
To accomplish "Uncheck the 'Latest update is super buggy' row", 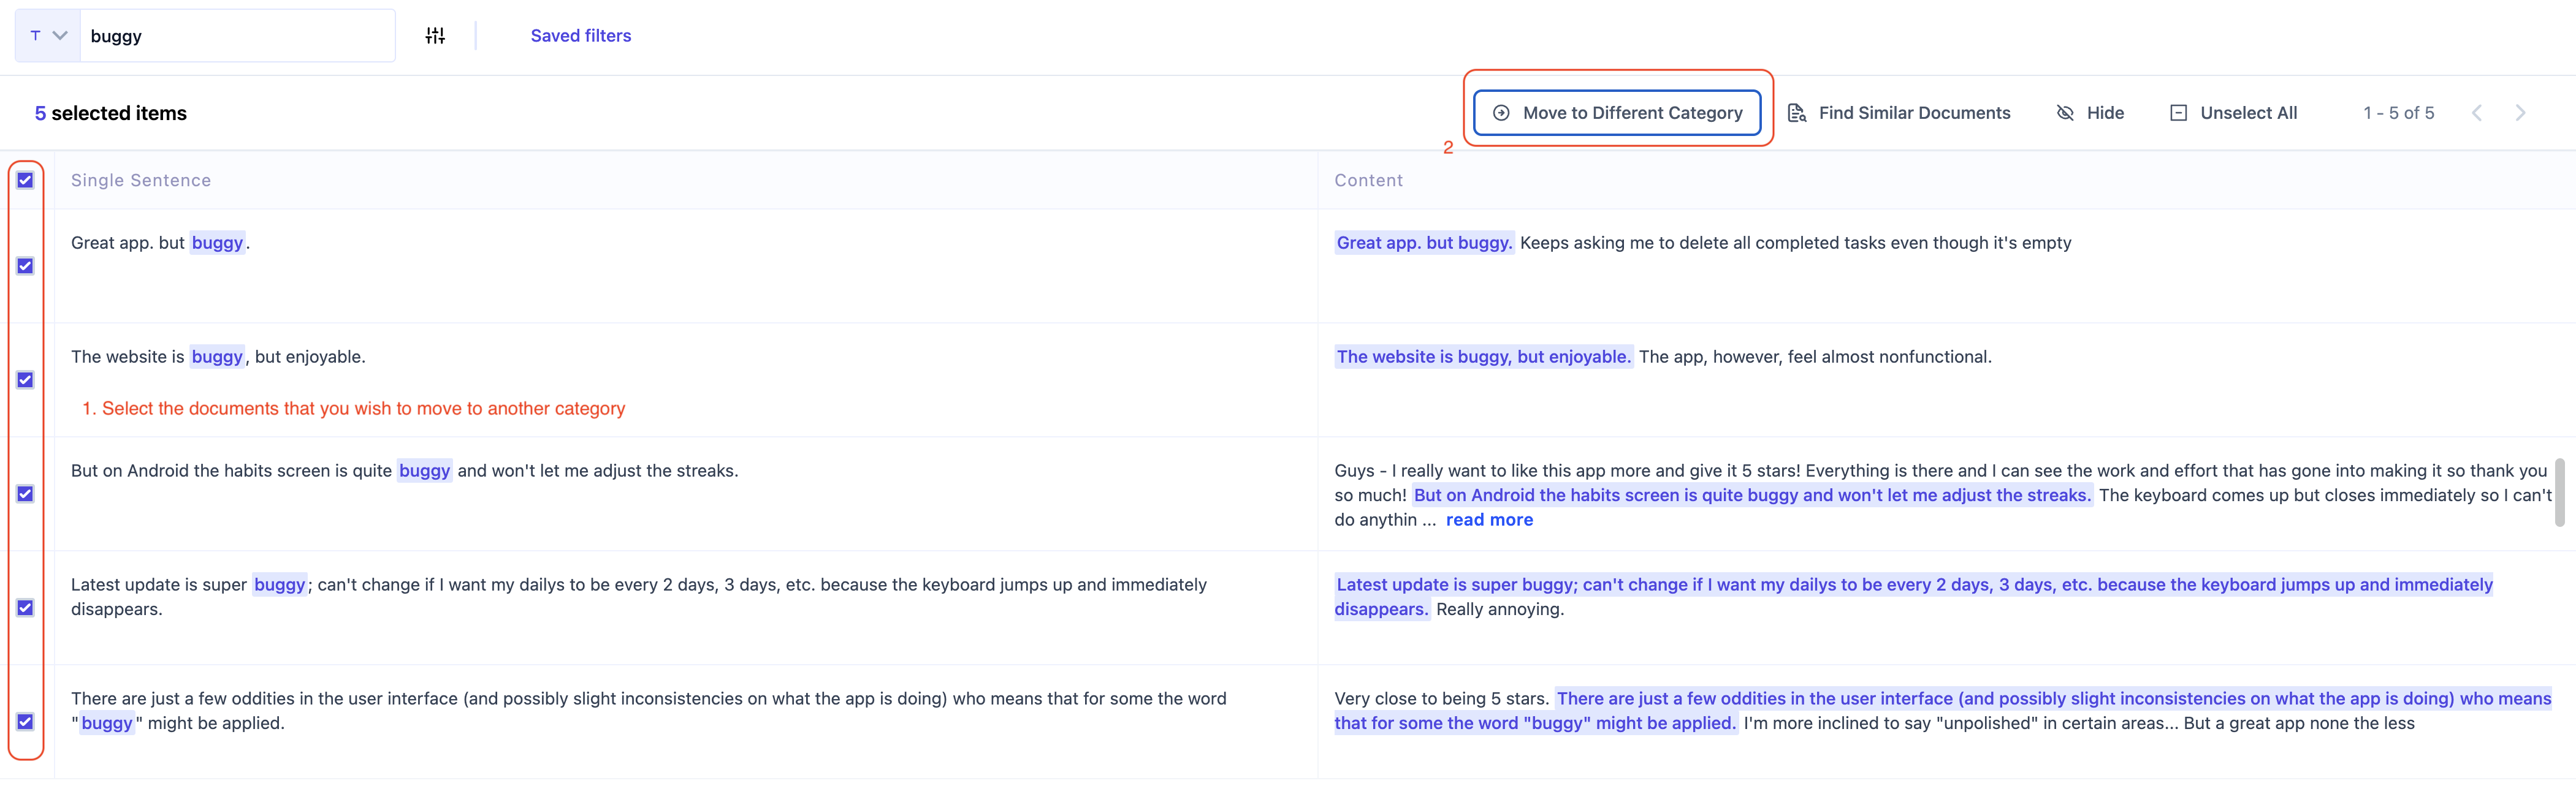I will [25, 607].
